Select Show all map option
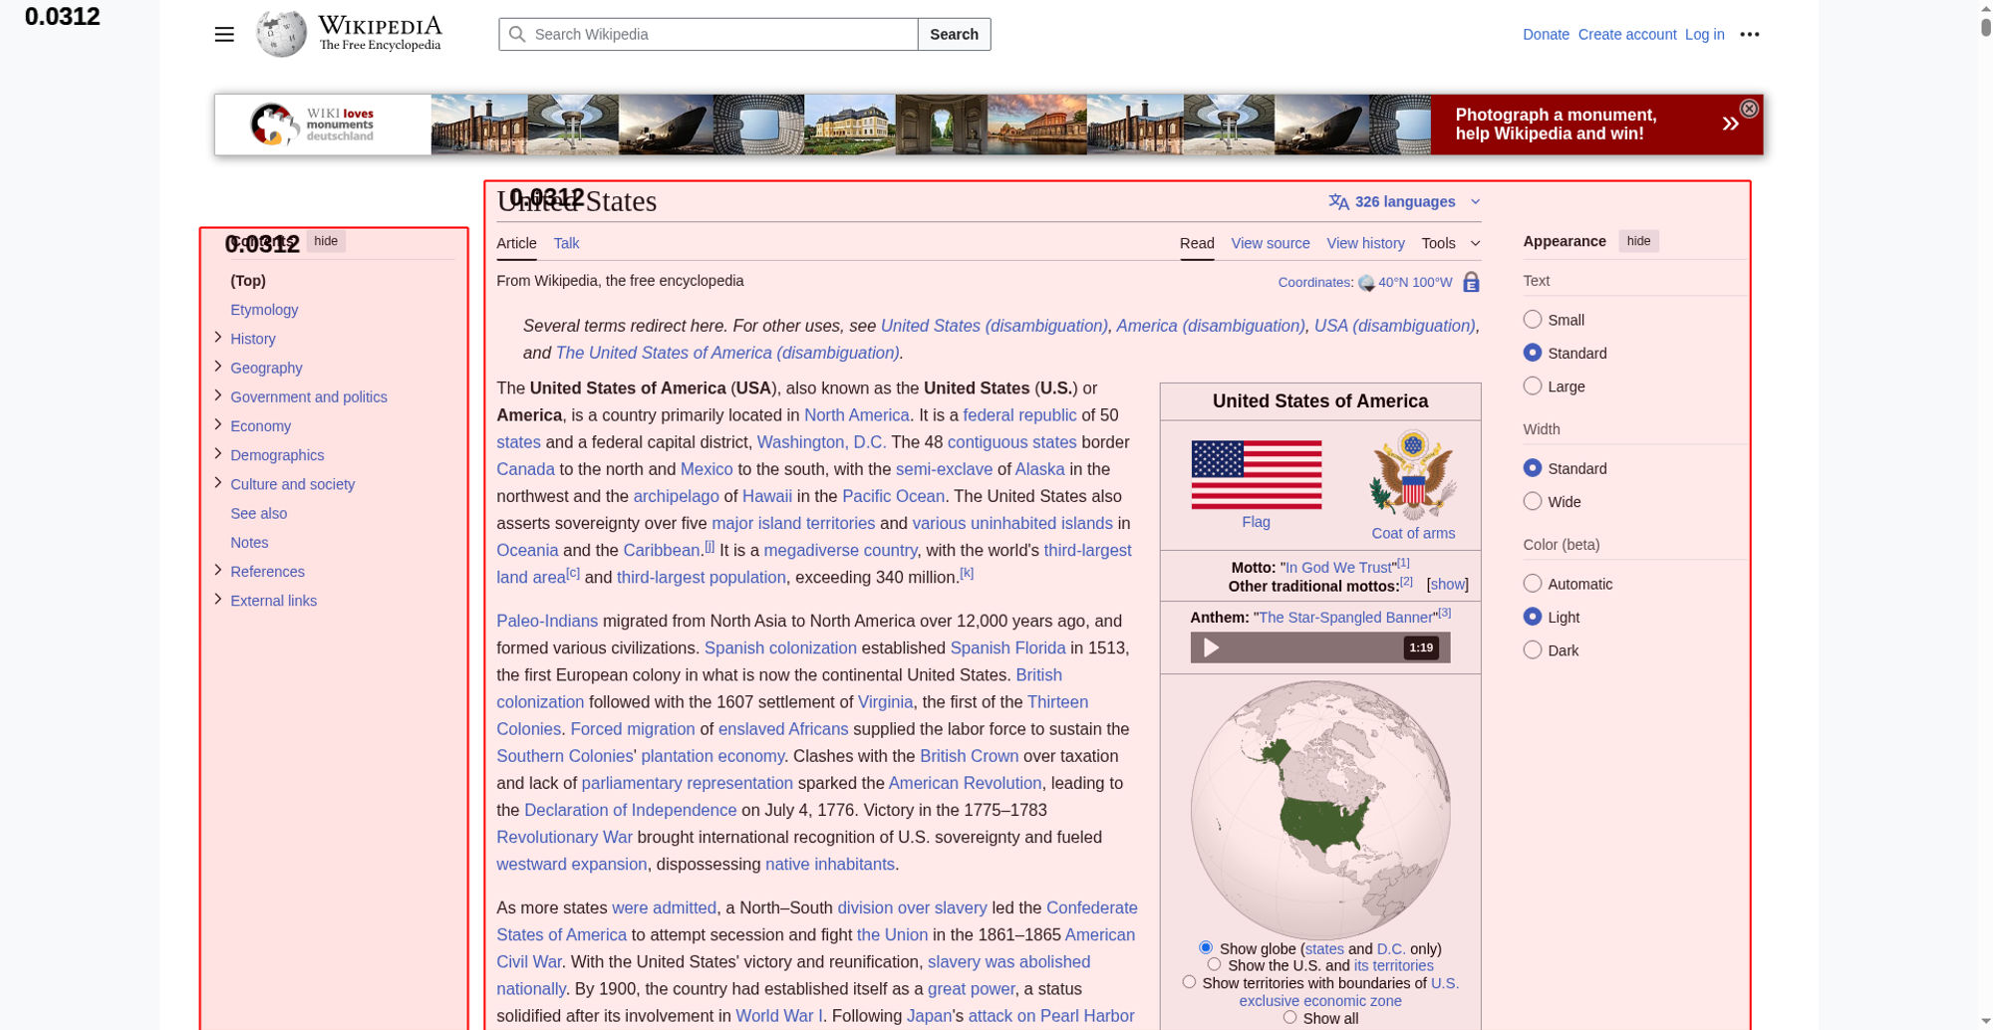1993x1030 pixels. (1289, 1017)
